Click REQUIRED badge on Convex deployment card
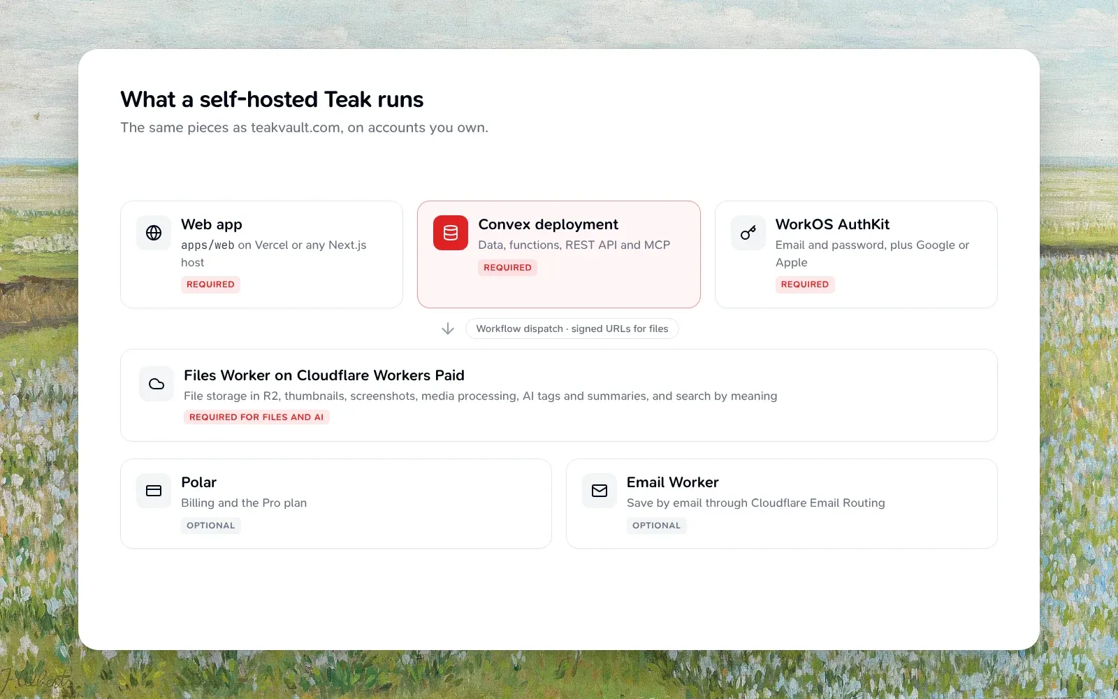Viewport: 1118px width, 699px height. (508, 268)
